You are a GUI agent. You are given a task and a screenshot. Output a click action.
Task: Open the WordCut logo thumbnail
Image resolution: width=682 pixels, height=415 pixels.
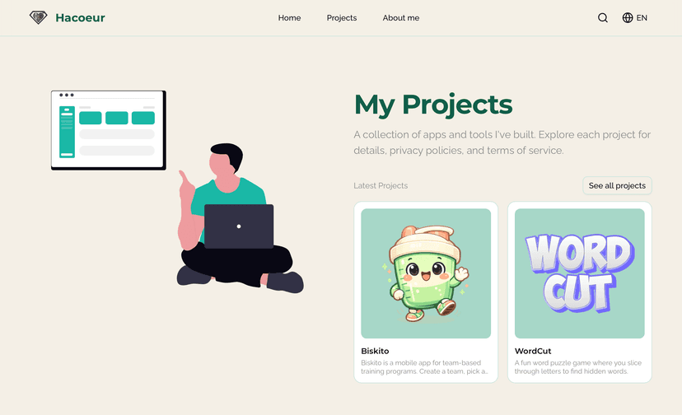[x=579, y=273]
